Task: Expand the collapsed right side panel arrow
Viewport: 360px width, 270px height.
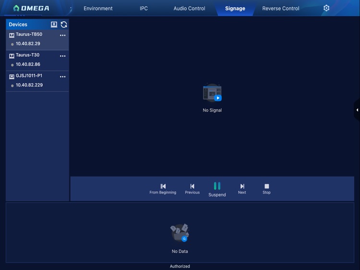Action: (357, 110)
